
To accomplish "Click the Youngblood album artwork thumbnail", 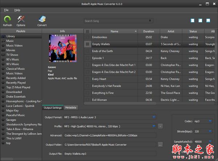I will pos(63,48).
